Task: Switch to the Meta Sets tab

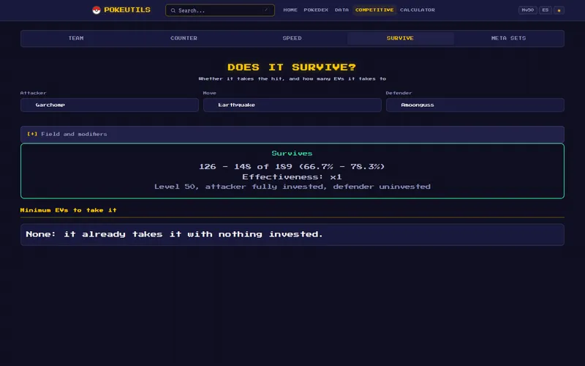Action: 508,39
